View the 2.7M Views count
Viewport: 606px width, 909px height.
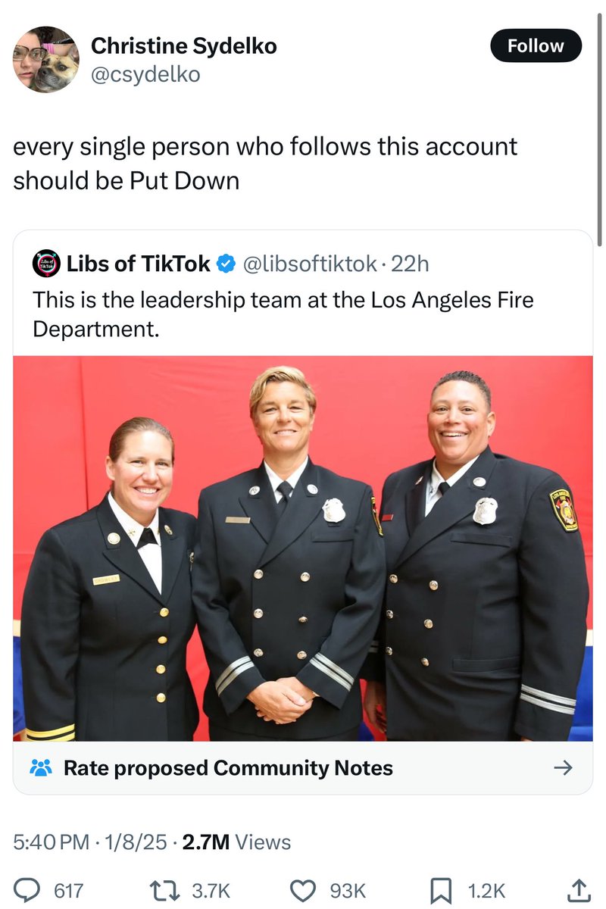tap(236, 842)
